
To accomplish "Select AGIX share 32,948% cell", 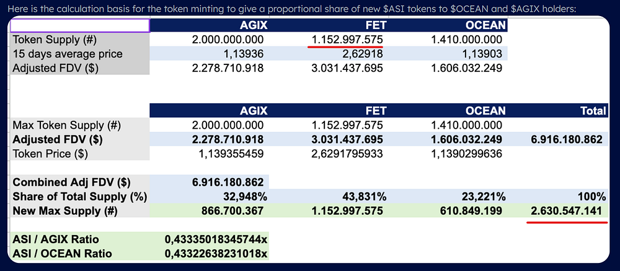I will pos(209,197).
